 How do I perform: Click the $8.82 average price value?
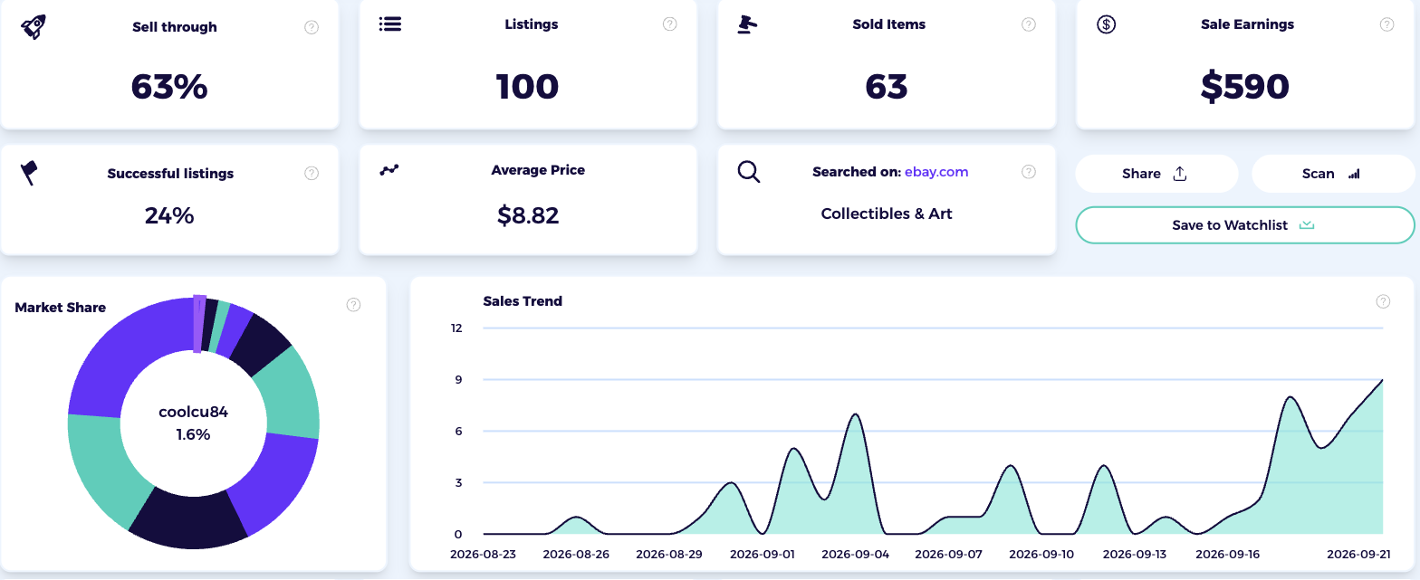tap(528, 215)
